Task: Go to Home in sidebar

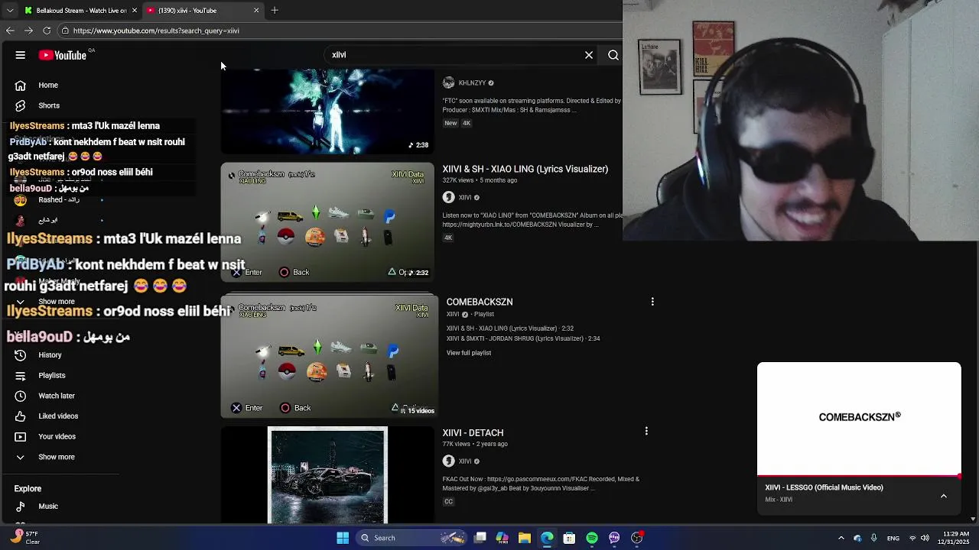Action: [48, 85]
